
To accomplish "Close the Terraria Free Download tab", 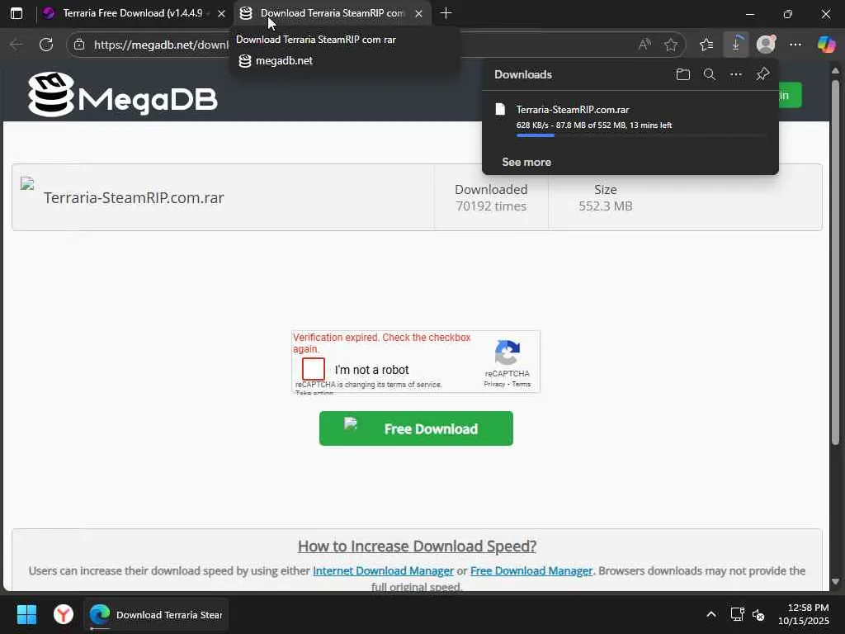I will (221, 13).
